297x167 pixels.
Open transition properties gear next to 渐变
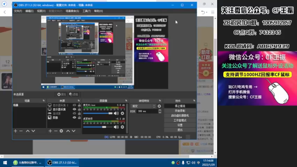tap(159, 106)
